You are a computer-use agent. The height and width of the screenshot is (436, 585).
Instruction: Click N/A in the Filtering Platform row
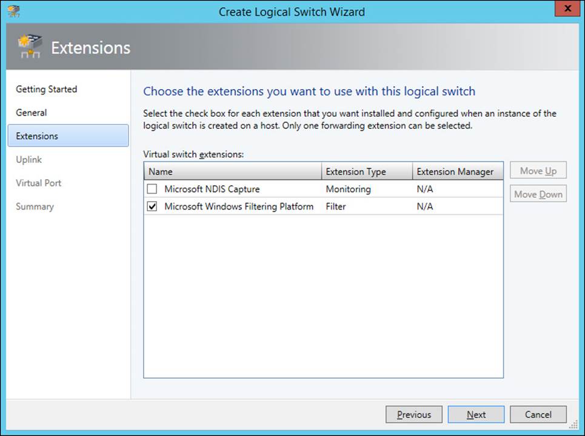(x=425, y=206)
